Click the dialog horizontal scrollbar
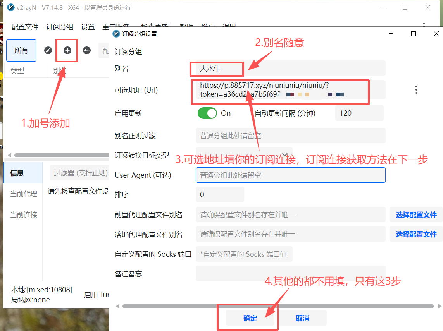 (x=278, y=306)
